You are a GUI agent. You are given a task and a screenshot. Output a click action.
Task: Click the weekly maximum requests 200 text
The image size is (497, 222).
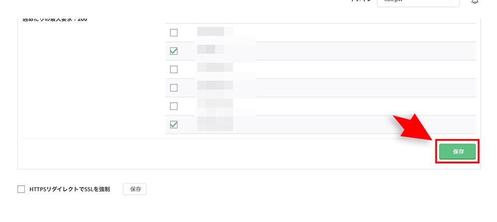[x=55, y=20]
